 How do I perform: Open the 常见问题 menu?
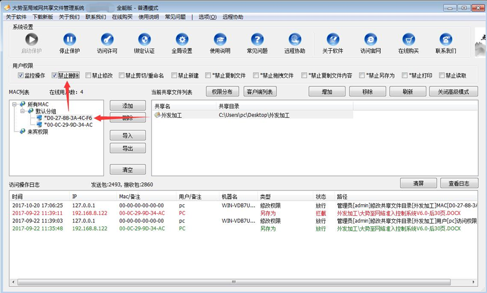tap(175, 17)
